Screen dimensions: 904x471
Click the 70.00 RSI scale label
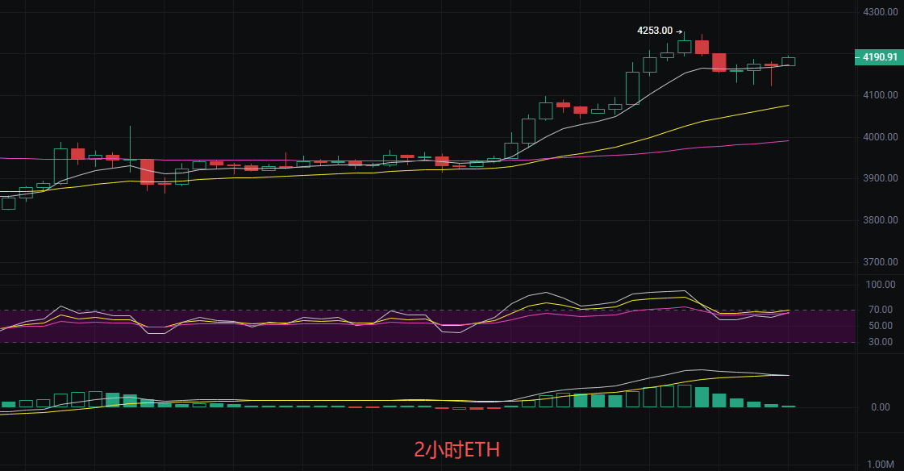879,310
